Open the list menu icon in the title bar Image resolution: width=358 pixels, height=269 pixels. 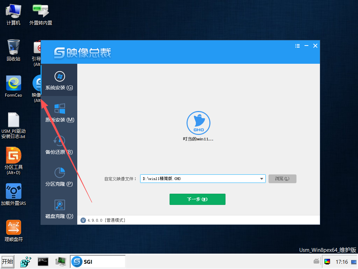point(298,46)
